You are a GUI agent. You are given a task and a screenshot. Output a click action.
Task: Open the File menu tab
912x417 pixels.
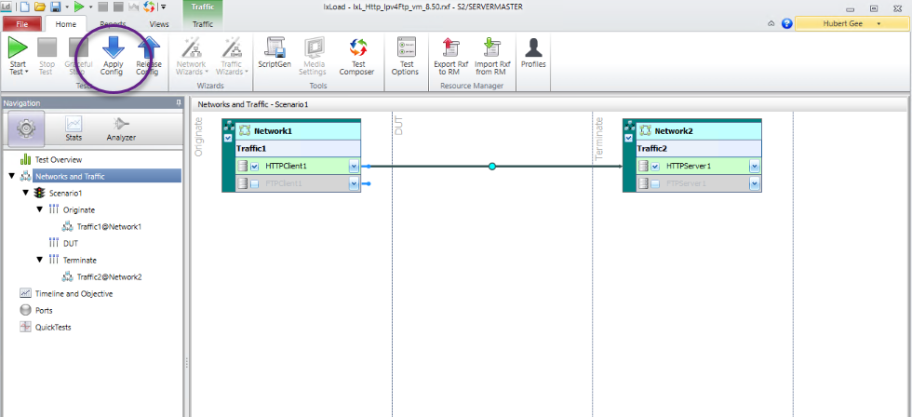(21, 23)
